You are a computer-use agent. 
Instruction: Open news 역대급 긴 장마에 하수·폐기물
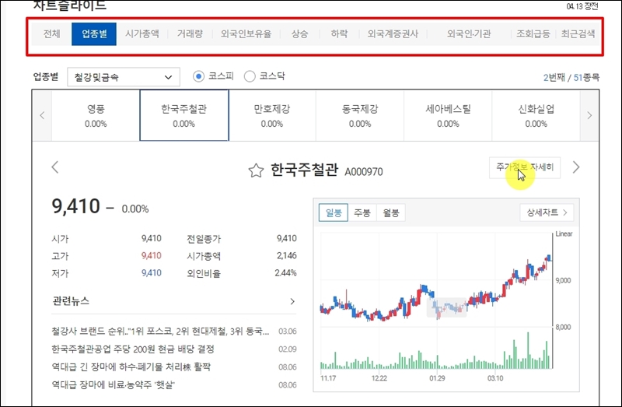(131, 367)
